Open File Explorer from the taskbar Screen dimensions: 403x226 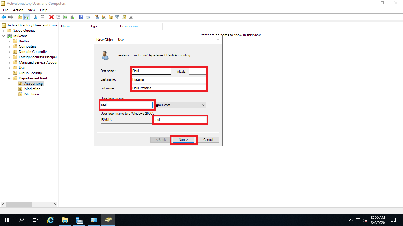coord(65,220)
